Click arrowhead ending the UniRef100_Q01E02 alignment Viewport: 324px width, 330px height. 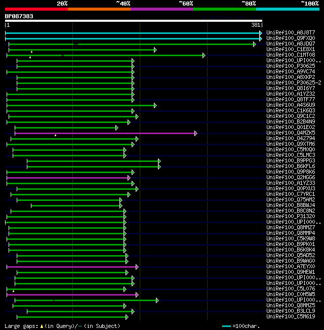[117, 128]
